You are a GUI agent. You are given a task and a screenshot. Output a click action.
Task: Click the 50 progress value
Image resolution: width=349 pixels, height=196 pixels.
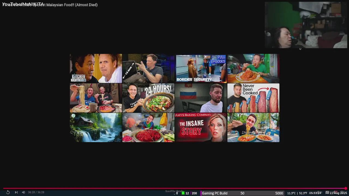tap(242, 193)
